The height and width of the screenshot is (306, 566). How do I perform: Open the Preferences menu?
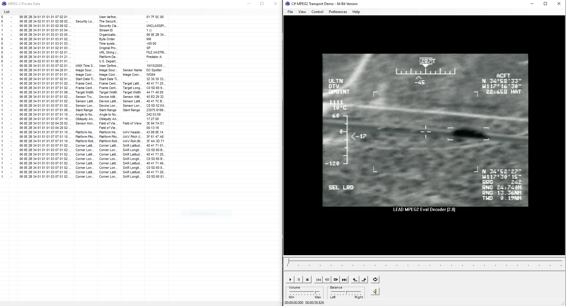338,12
